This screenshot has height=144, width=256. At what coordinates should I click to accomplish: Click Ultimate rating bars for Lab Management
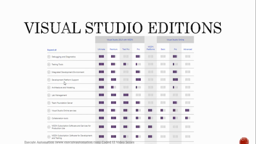pos(101,95)
